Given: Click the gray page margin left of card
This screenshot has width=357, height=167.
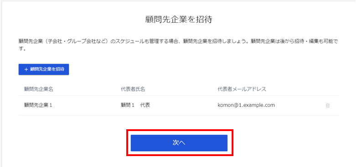Looking at the screenshot, I should coord(1,84).
